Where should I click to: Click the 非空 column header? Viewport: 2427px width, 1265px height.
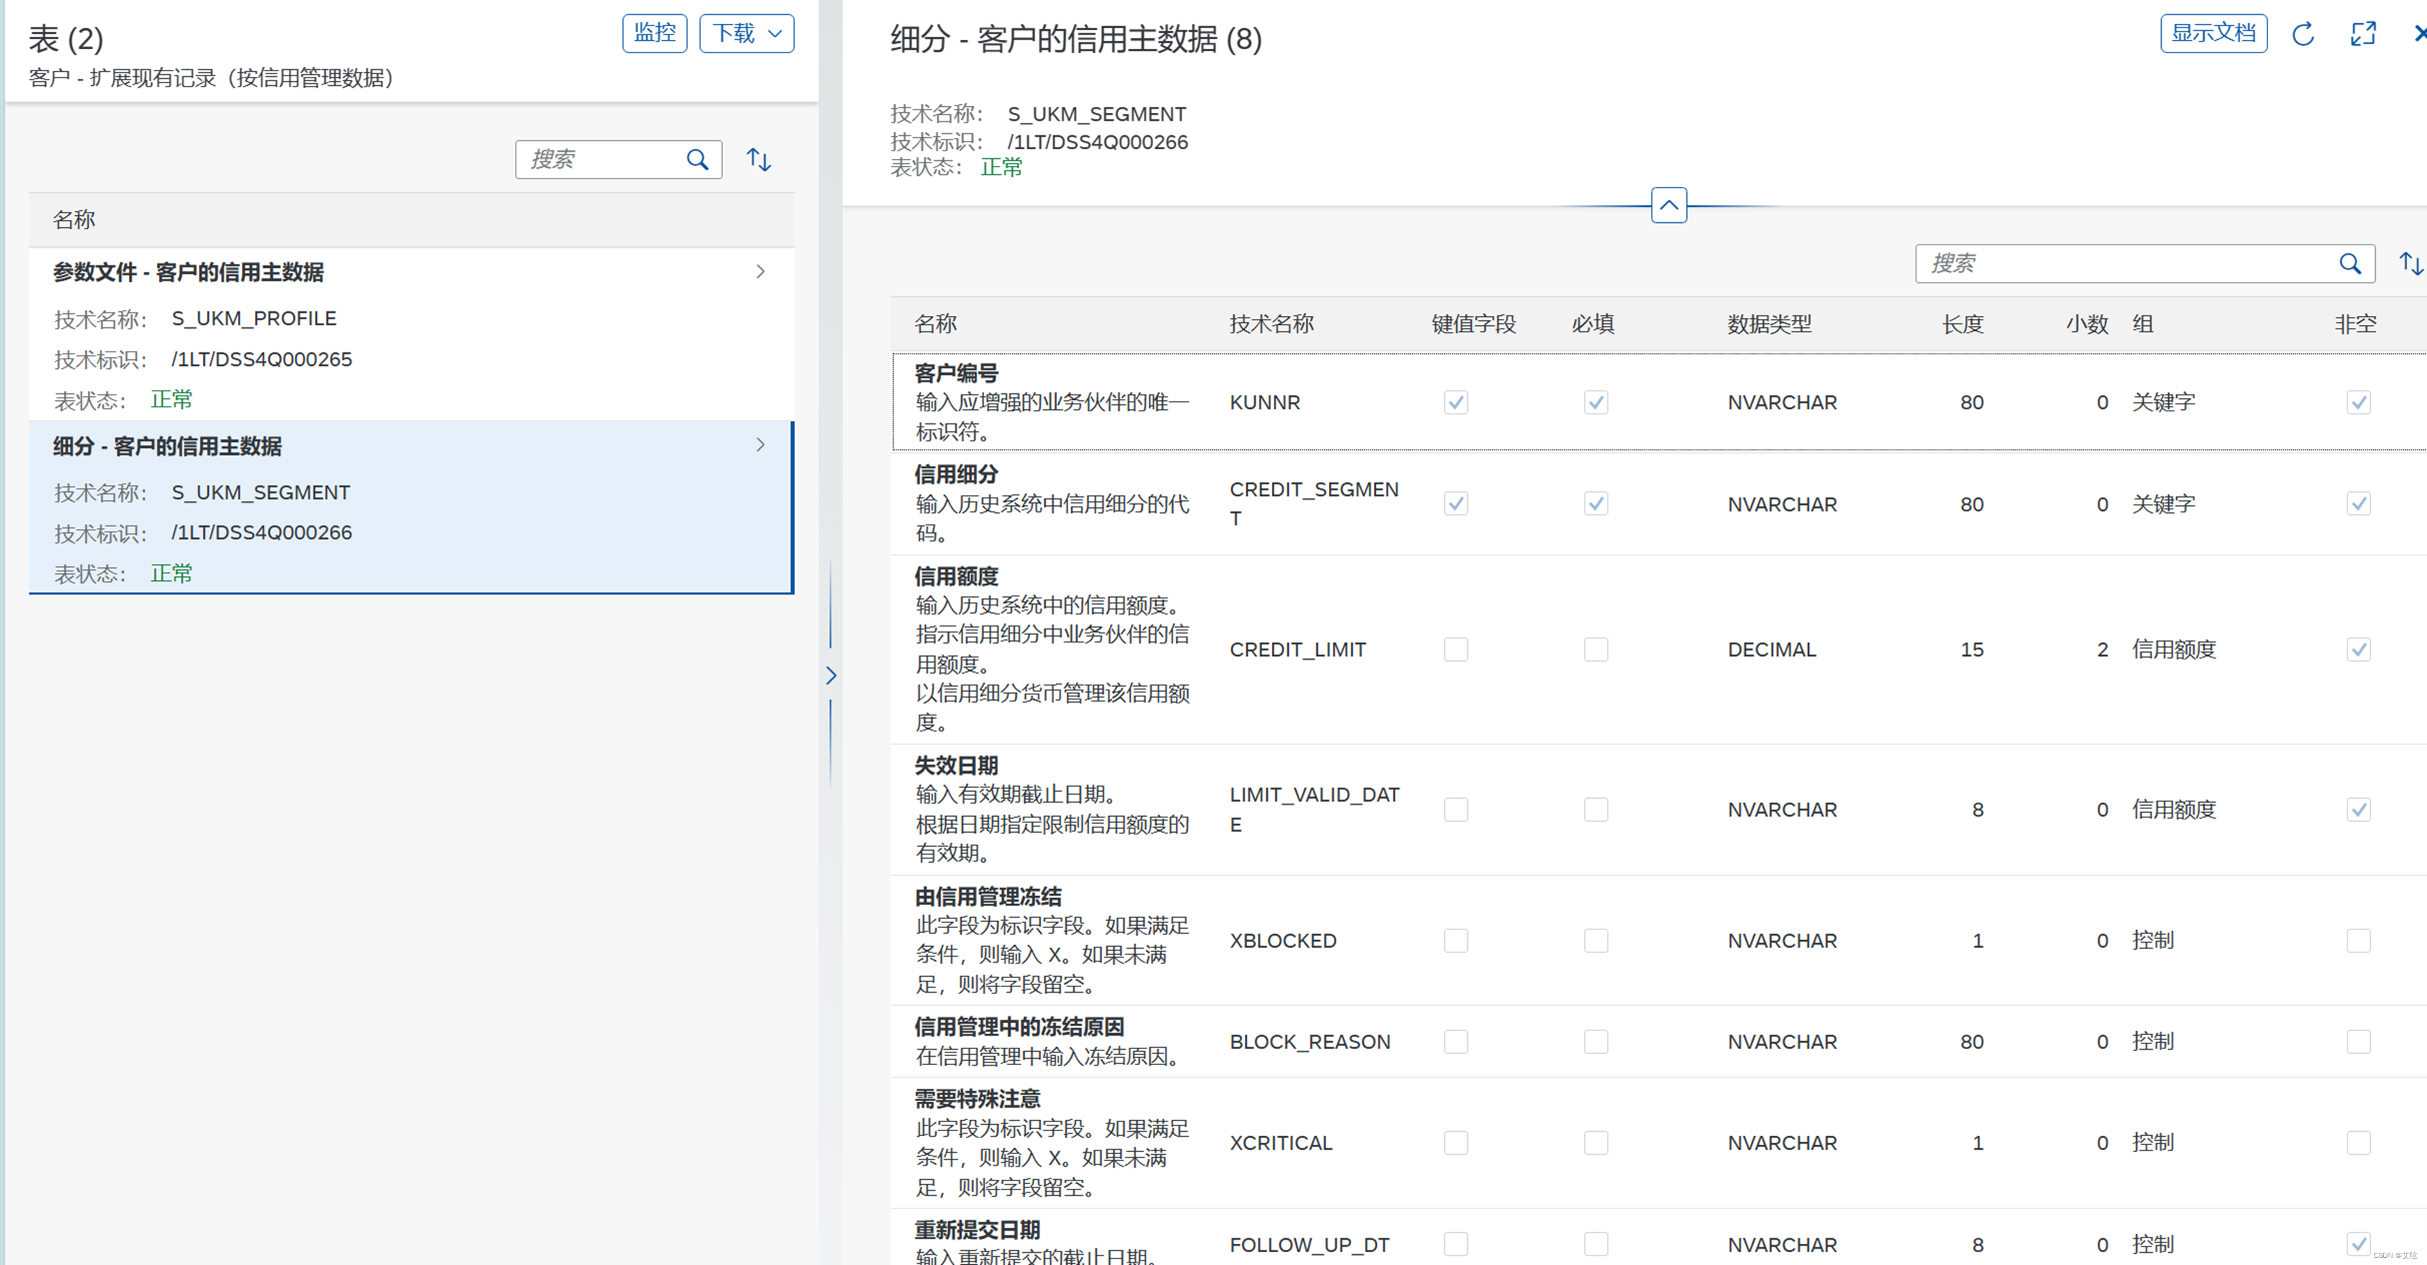coord(2355,324)
